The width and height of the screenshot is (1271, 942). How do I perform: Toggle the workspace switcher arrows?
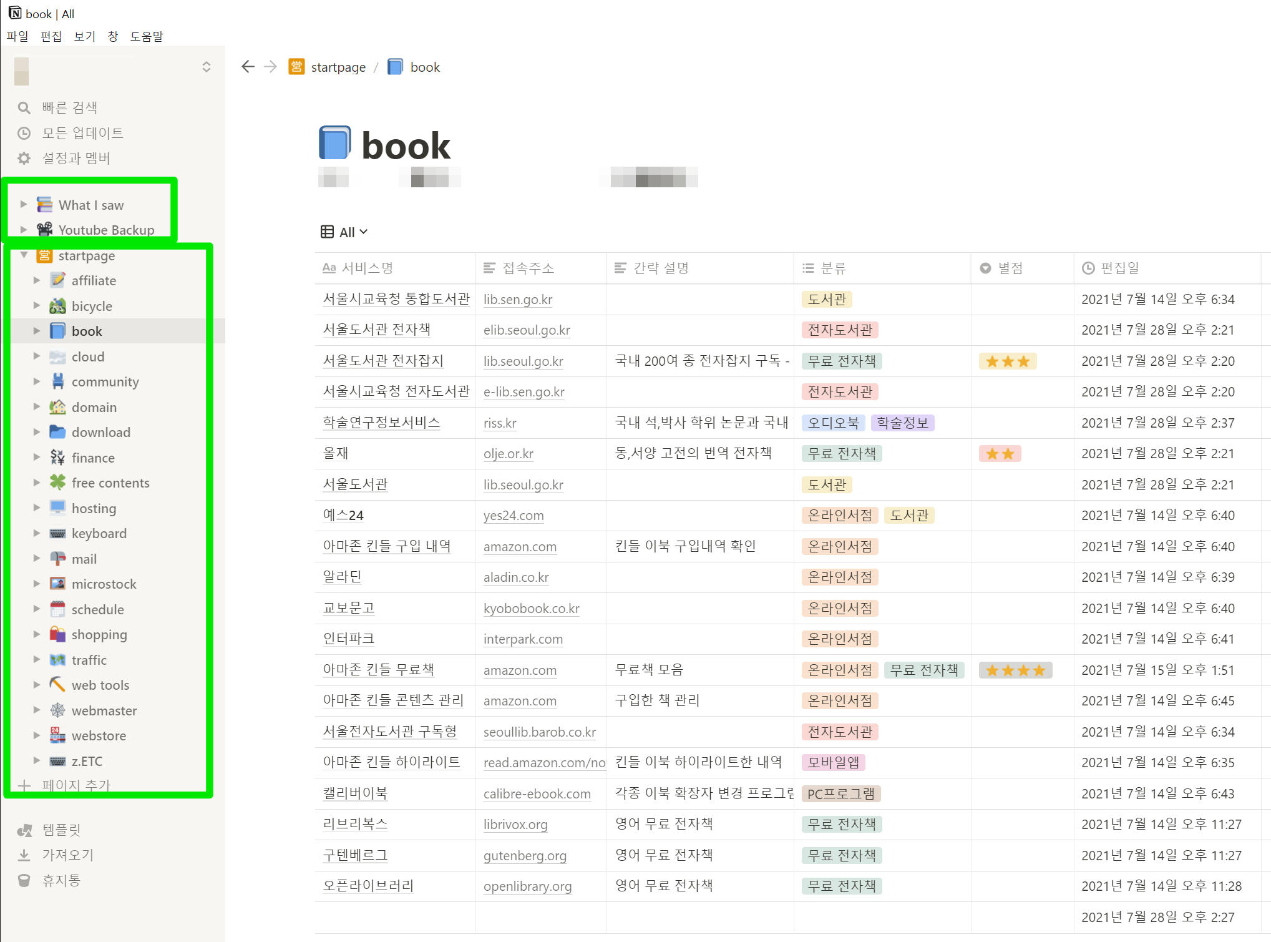click(207, 67)
